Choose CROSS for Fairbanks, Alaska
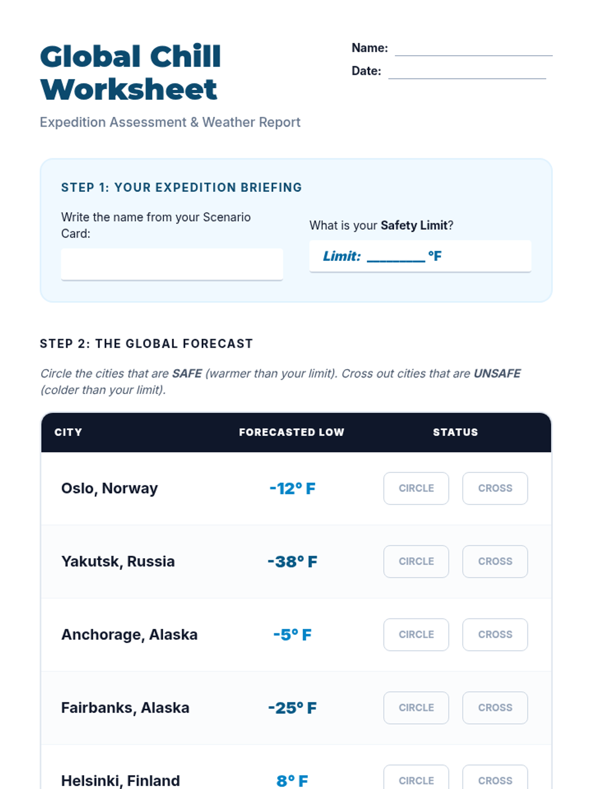The image size is (592, 789). [x=495, y=708]
